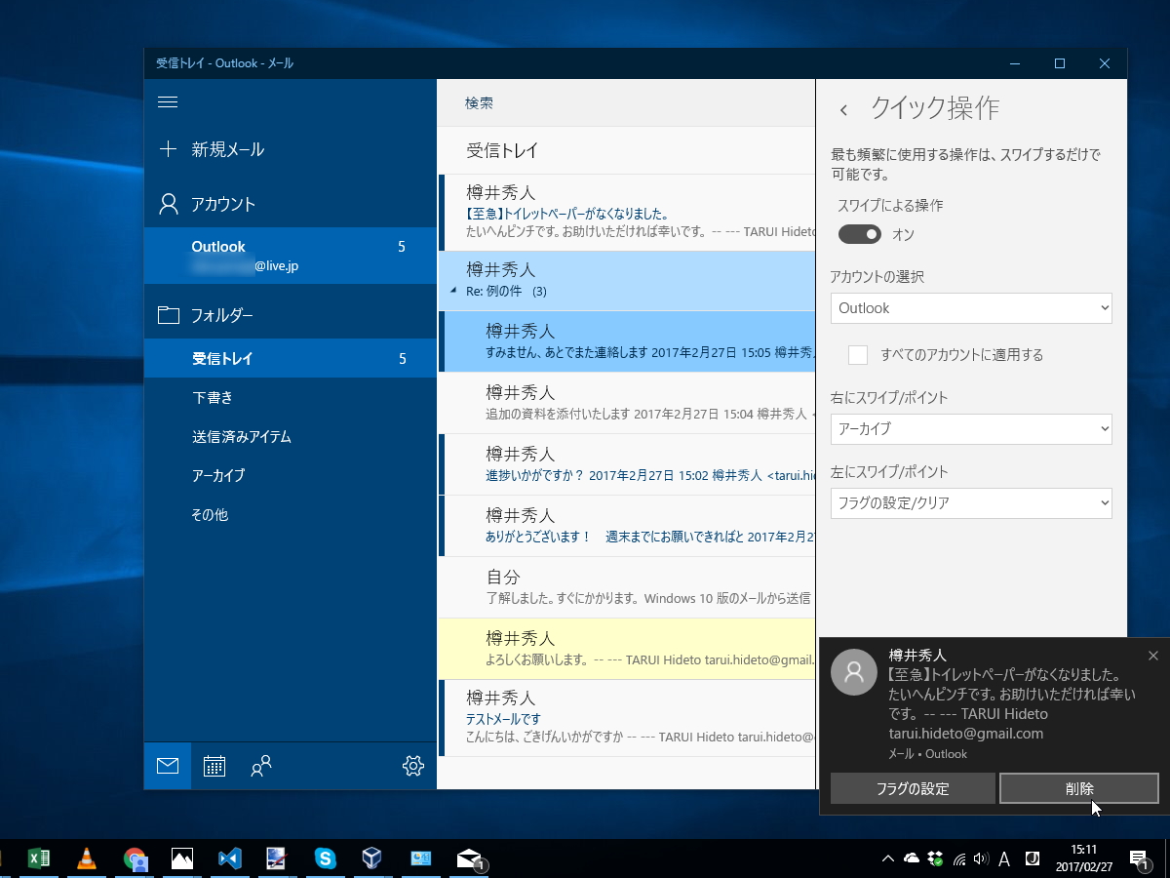1170x878 pixels.
Task: Open the Calendar icon in Mail's bottom bar
Action: 214,767
